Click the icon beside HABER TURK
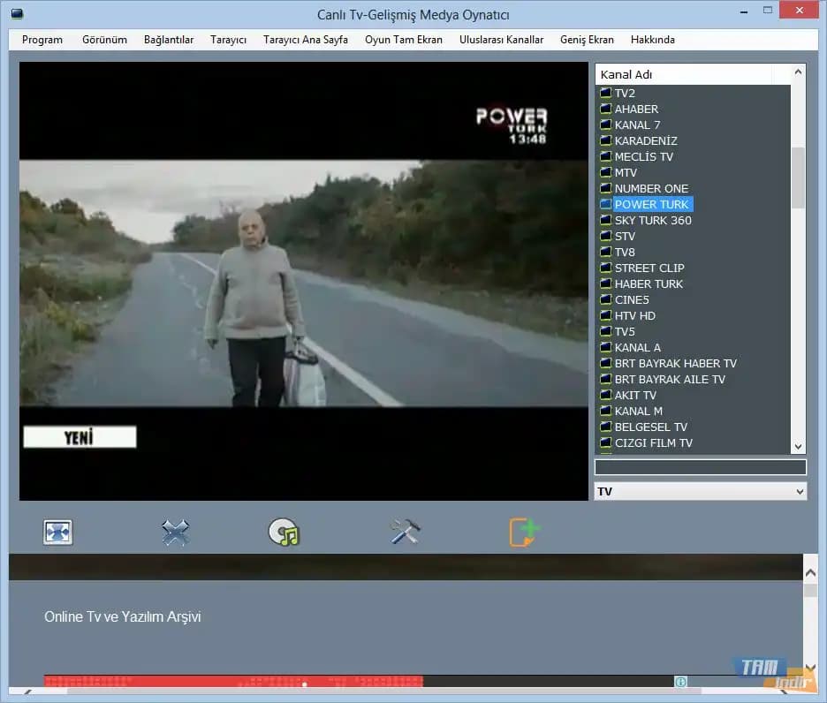827x703 pixels. 605,283
